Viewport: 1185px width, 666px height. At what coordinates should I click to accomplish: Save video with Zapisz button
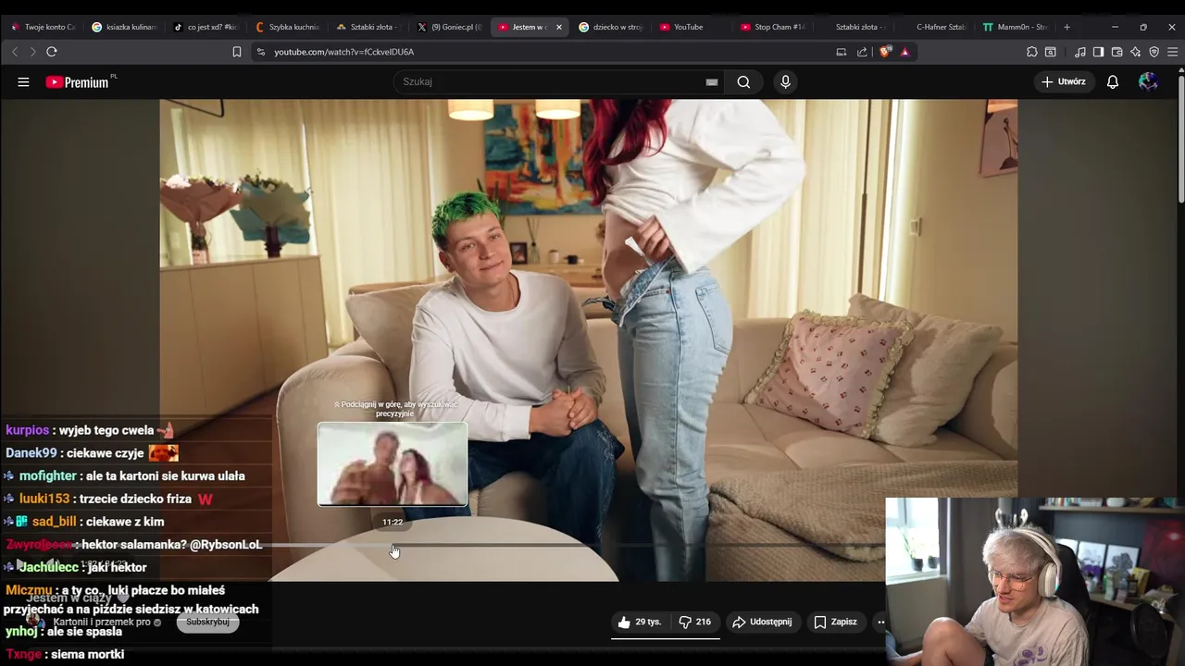tap(835, 622)
